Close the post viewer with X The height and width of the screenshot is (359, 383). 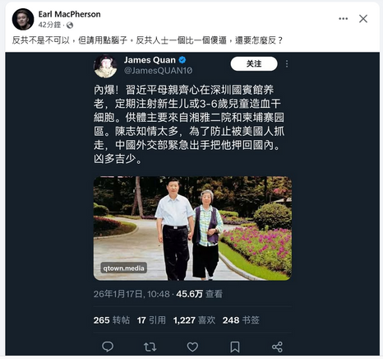(x=363, y=19)
